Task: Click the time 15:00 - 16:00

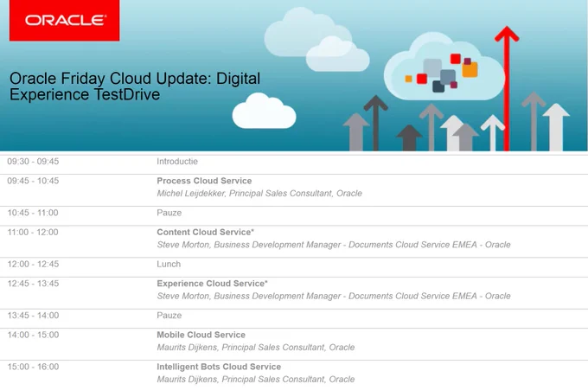Action: click(33, 367)
